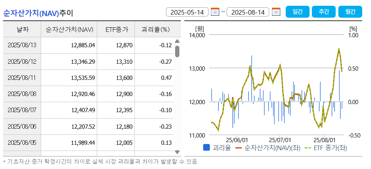Click the end date field 2025-08-14
The width and height of the screenshot is (371, 169).
click(248, 12)
